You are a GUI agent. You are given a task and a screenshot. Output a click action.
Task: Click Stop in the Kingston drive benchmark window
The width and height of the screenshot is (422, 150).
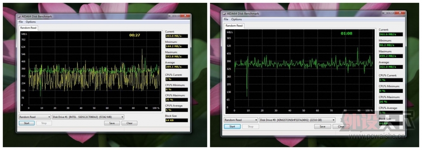(x=251, y=127)
